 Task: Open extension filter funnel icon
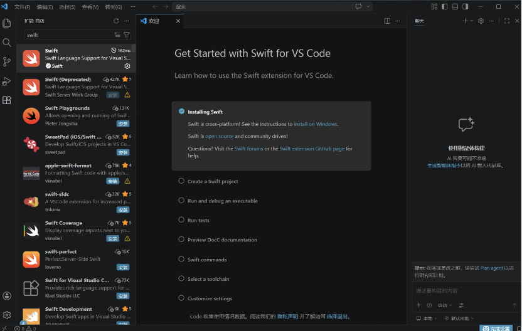pos(127,34)
